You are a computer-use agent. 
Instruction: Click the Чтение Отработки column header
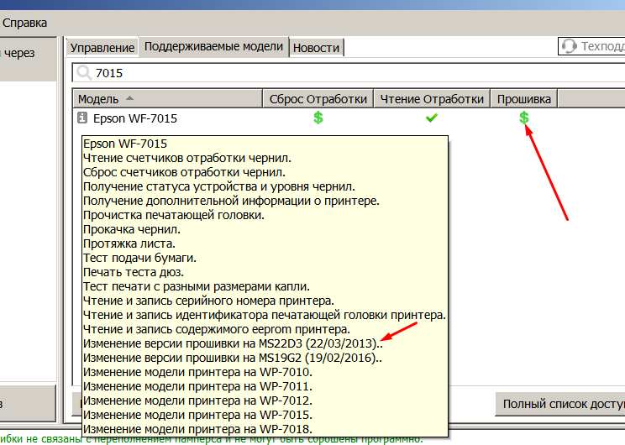(x=431, y=99)
